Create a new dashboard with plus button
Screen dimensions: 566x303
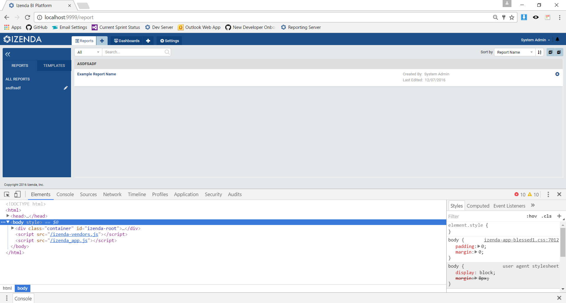(148, 41)
